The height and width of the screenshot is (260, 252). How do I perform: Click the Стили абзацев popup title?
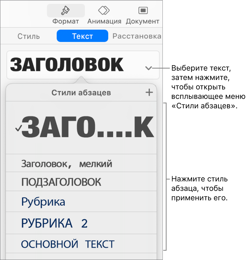coord(81,92)
